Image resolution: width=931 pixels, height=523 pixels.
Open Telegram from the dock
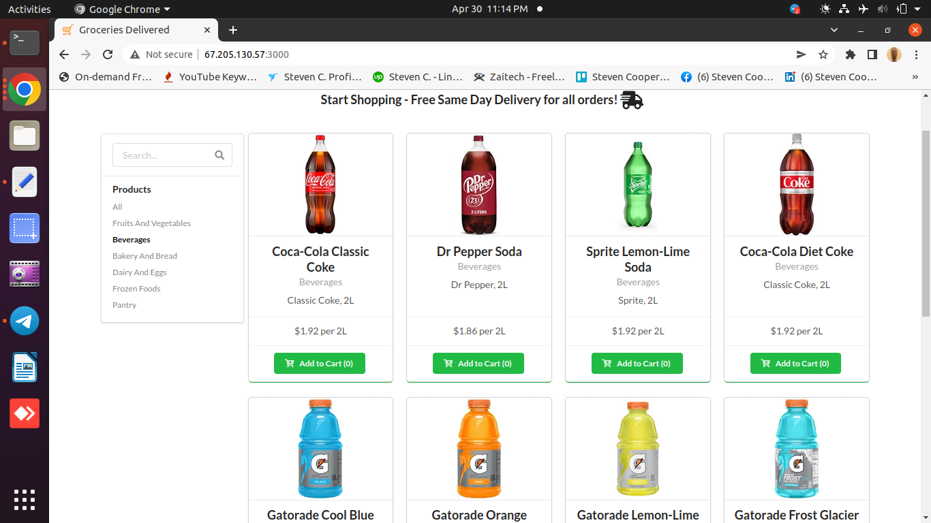(25, 321)
